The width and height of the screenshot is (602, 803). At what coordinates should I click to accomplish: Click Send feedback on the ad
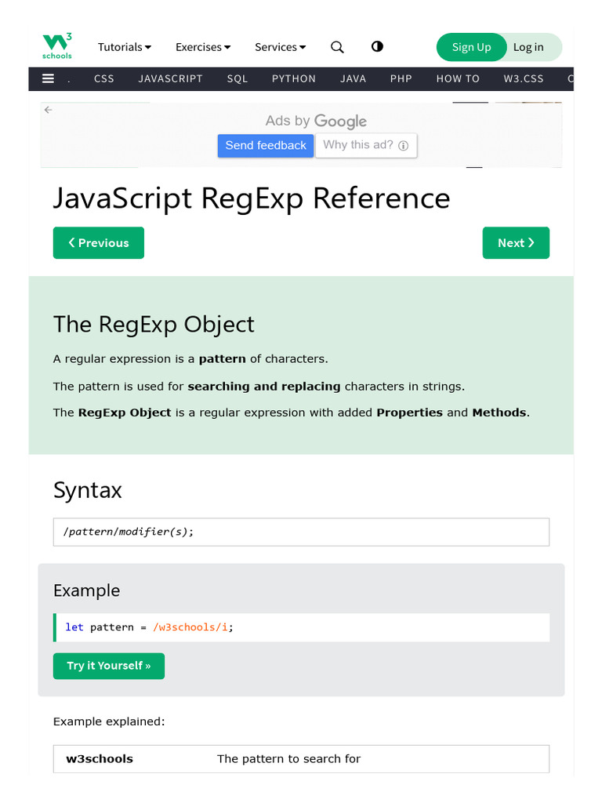click(x=266, y=146)
